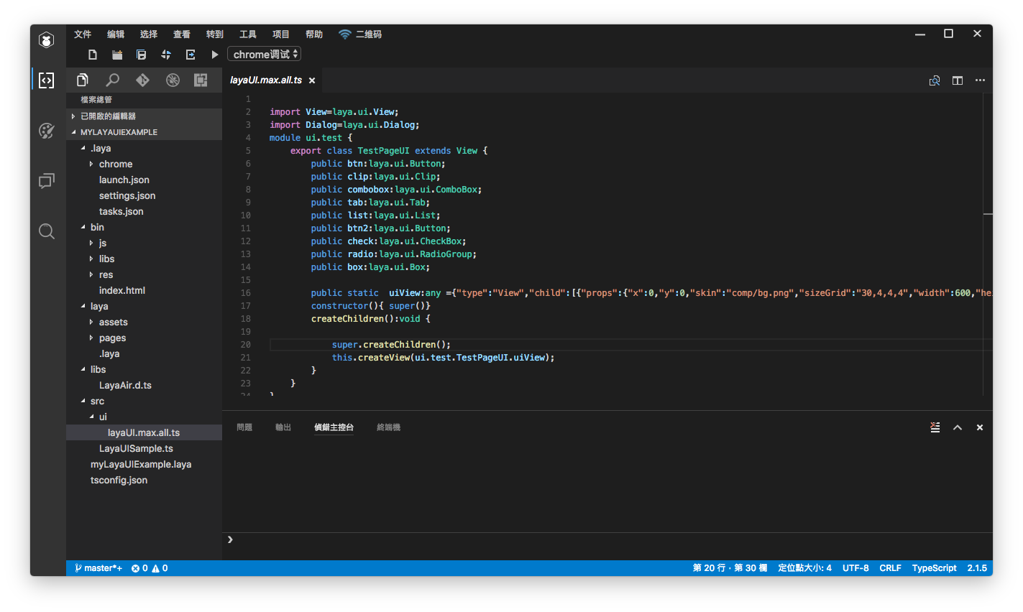Viewport: 1023px width, 612px height.
Task: Change the CRLF line ending setting
Action: tap(890, 568)
